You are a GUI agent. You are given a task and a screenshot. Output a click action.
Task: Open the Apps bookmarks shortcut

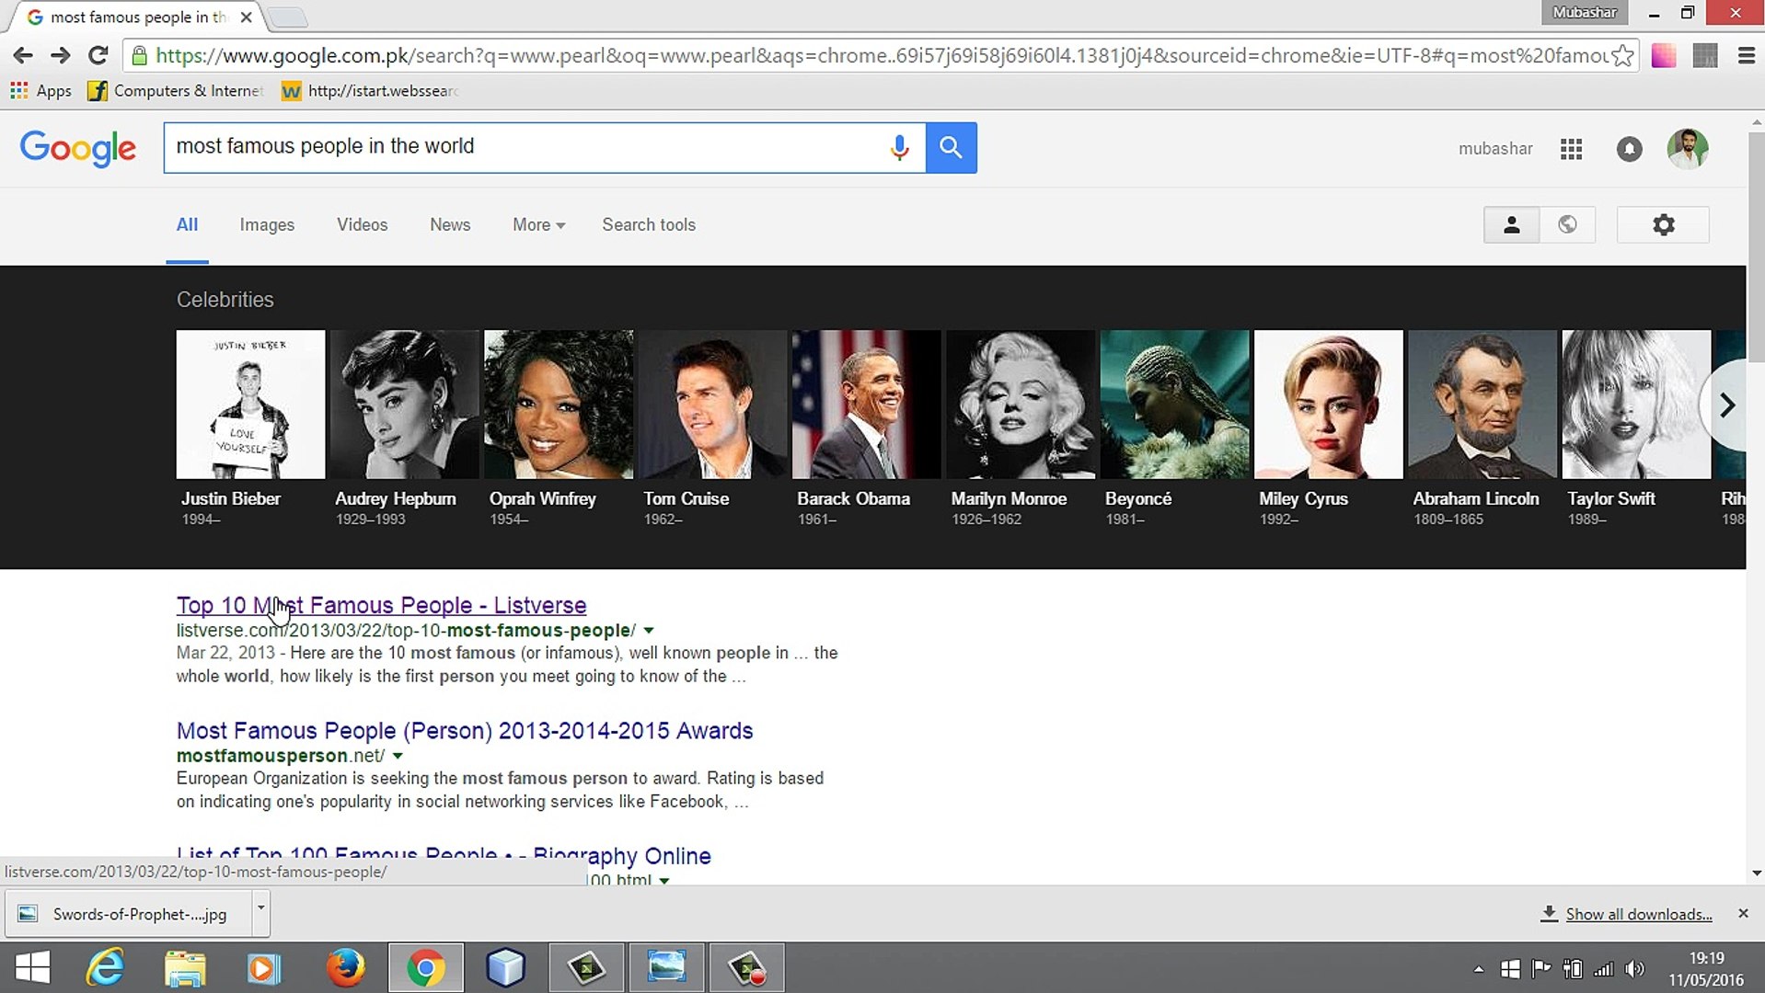coord(40,90)
